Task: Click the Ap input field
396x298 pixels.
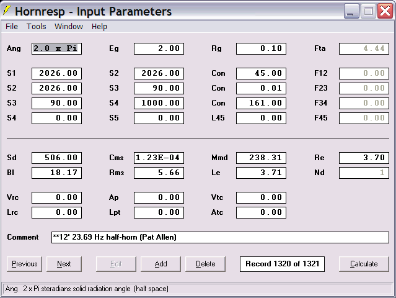Action: pyautogui.click(x=159, y=197)
